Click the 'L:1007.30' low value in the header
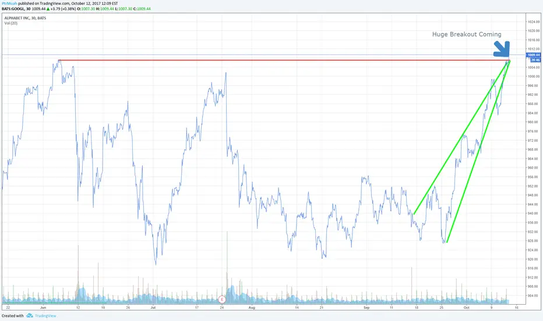 click(124, 9)
